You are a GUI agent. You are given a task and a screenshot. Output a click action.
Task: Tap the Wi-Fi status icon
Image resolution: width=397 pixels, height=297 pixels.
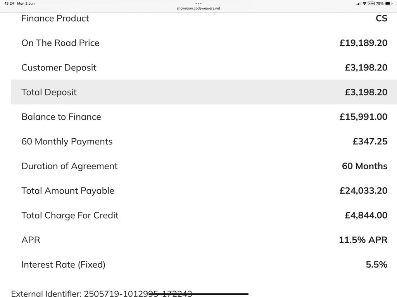tap(364, 3)
